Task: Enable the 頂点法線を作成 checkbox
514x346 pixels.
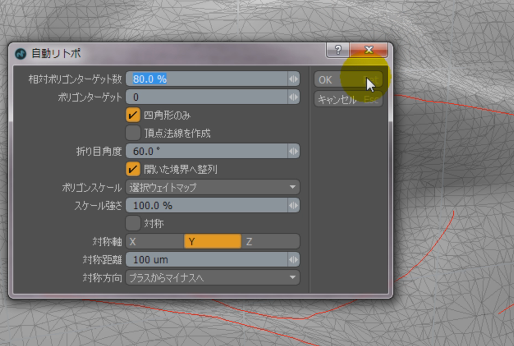Action: (133, 133)
